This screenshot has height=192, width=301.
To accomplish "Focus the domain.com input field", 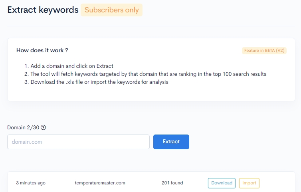I will tap(78, 142).
